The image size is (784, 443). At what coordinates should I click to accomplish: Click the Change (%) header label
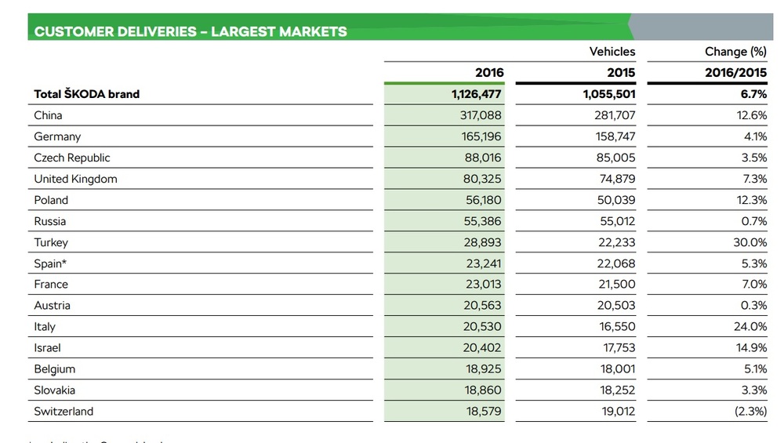pos(735,52)
